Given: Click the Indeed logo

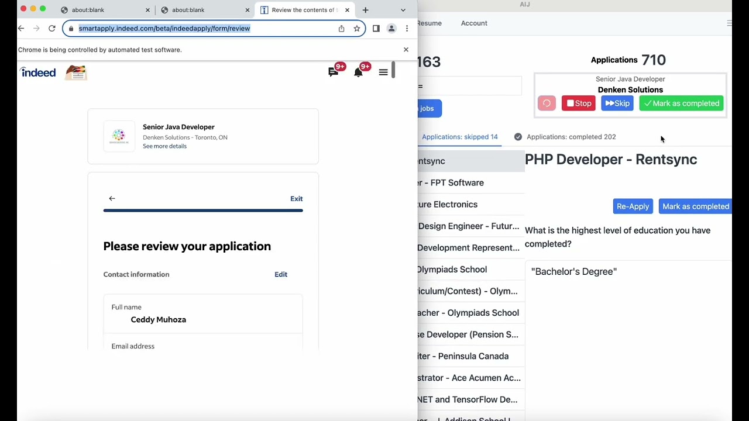Looking at the screenshot, I should tap(38, 72).
